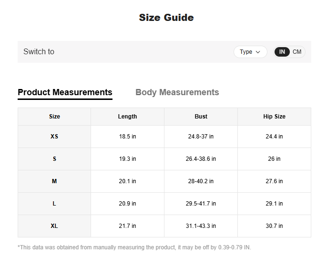Viewport: 327px width, 256px height.
Task: Select the XS size row label
Action: (x=54, y=137)
